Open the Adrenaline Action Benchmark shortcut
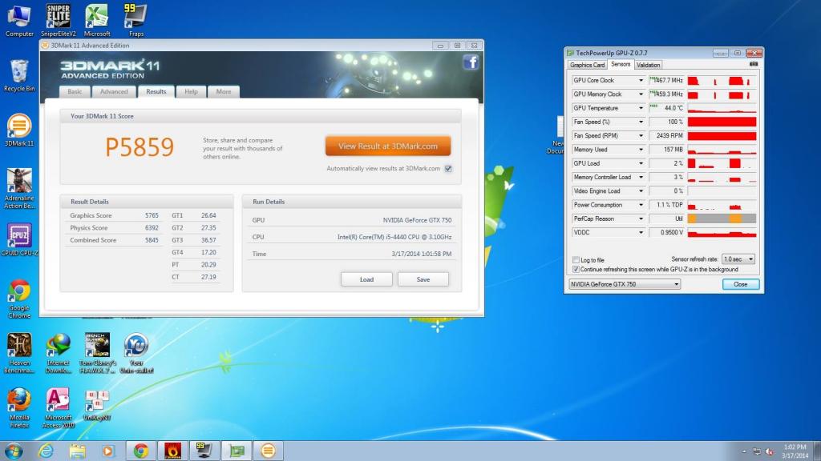Viewport: 821px width, 461px height. pos(19,189)
